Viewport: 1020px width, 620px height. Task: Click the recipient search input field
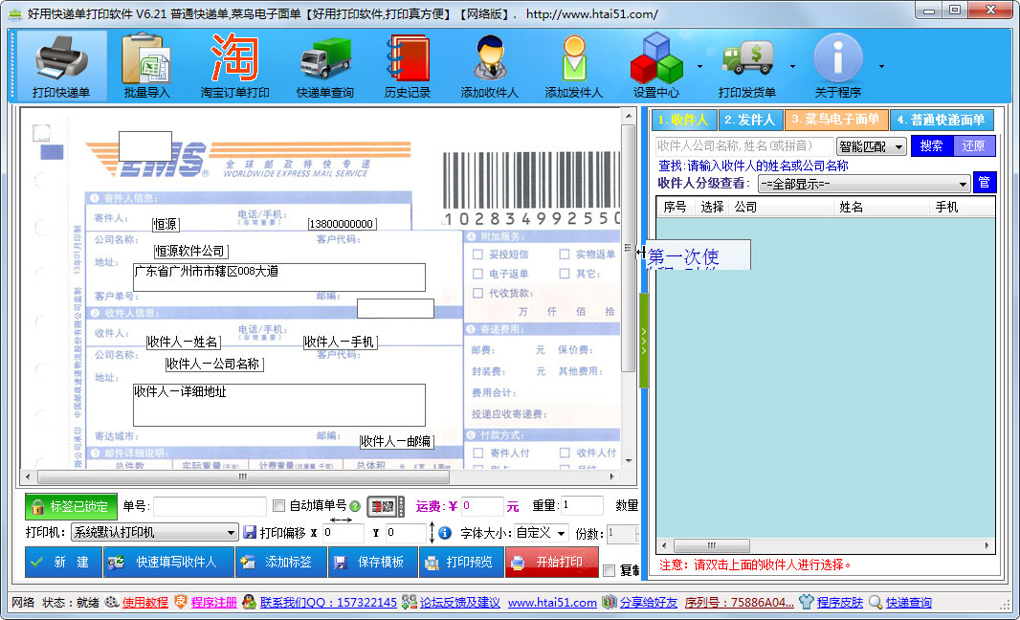point(744,145)
